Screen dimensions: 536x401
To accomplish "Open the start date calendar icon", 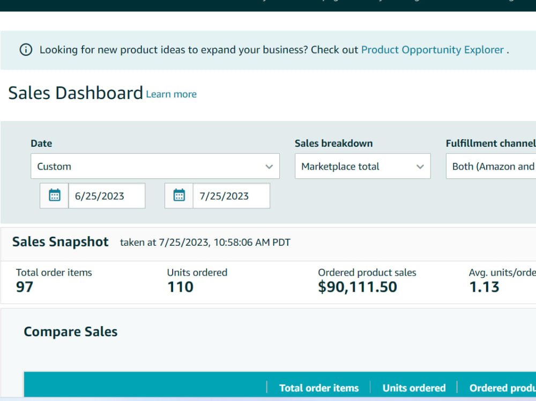I will pos(54,196).
